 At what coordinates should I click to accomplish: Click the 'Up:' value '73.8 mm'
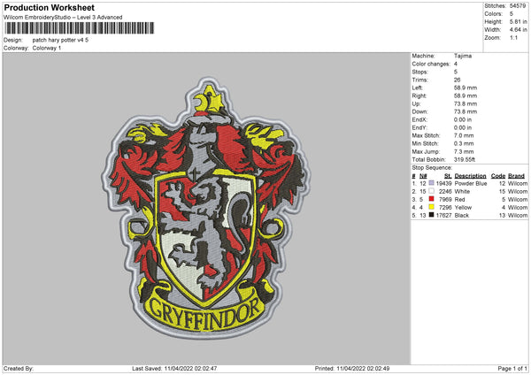[x=465, y=103]
